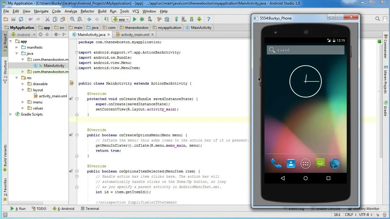Open the Run tool window
The image size is (390, 219).
click(x=18, y=209)
